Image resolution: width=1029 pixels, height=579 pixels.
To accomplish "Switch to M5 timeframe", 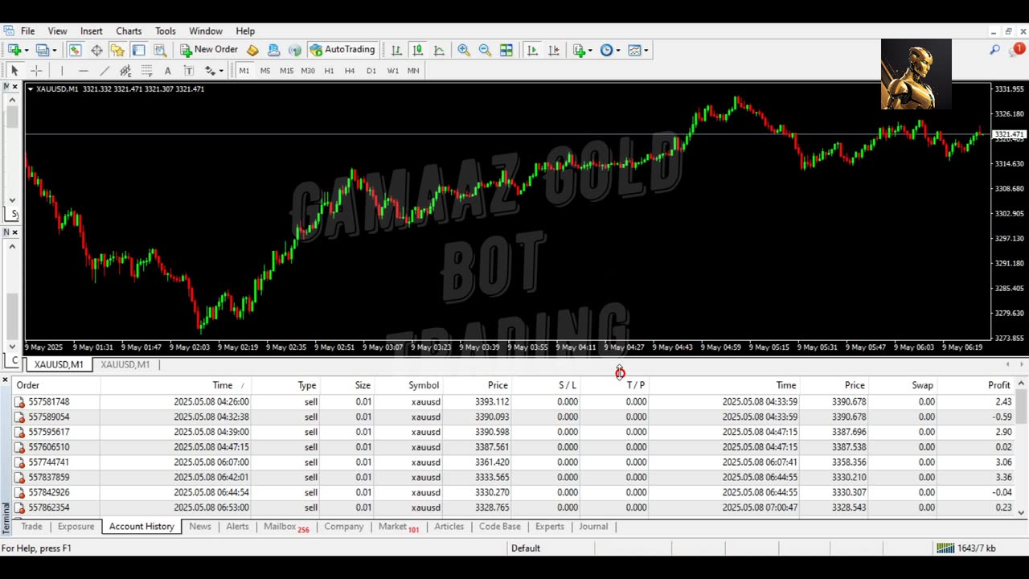I will pyautogui.click(x=265, y=71).
